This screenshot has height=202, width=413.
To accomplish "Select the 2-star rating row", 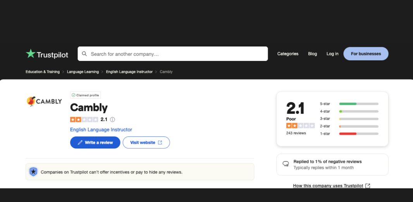I will click(x=349, y=126).
